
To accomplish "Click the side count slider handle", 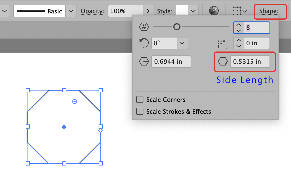I will (177, 27).
